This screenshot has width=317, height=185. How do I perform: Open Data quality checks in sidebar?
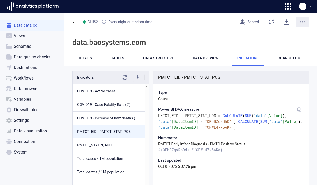(32, 57)
